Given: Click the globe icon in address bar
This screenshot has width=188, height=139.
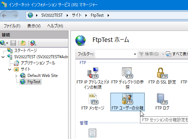Looking at the screenshot, I should tap(30, 15).
